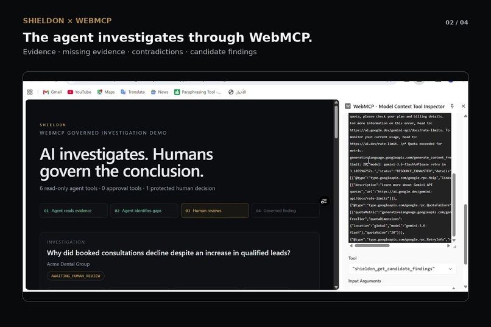491x327 pixels.
Task: Open the News bookmark
Action: point(160,92)
